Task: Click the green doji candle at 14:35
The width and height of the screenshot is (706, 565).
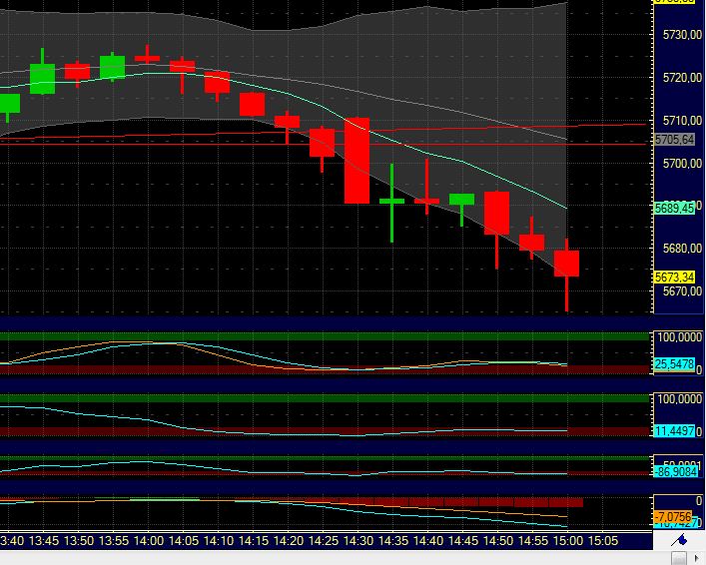Action: (x=391, y=202)
